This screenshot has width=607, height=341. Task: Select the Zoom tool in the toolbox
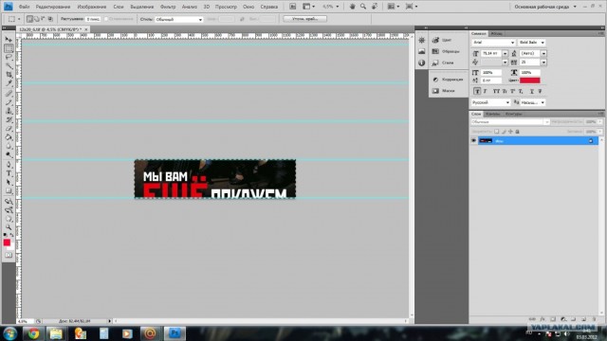[9, 227]
